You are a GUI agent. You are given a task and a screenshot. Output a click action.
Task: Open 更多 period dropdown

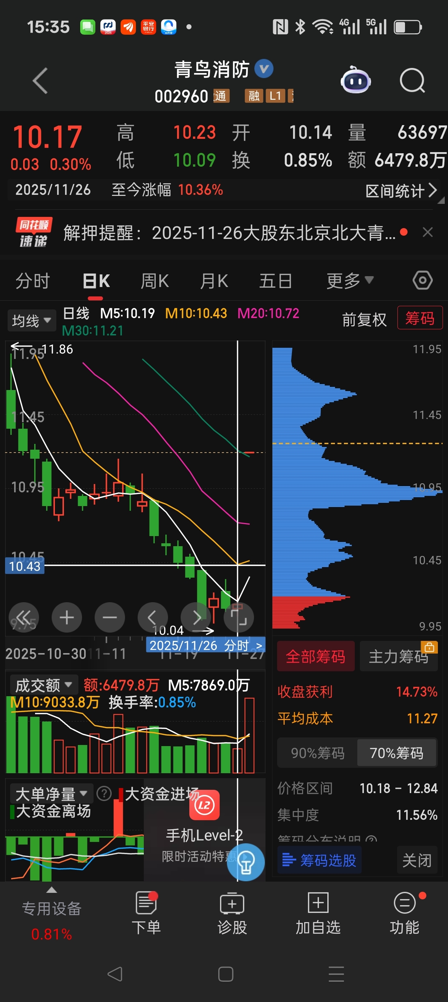(350, 281)
